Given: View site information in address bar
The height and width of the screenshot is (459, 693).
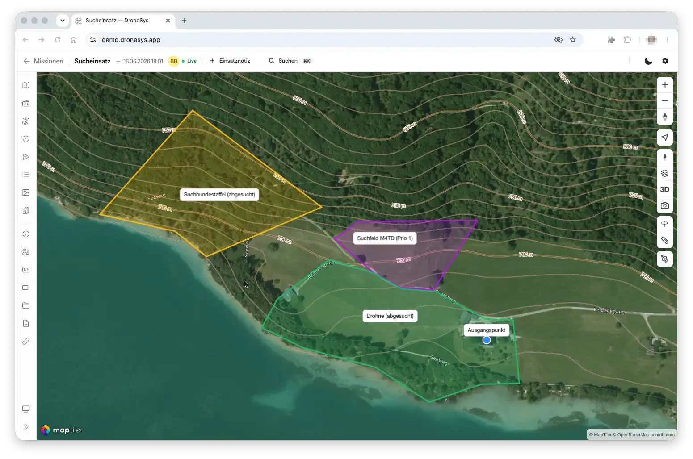Looking at the screenshot, I should pyautogui.click(x=93, y=40).
